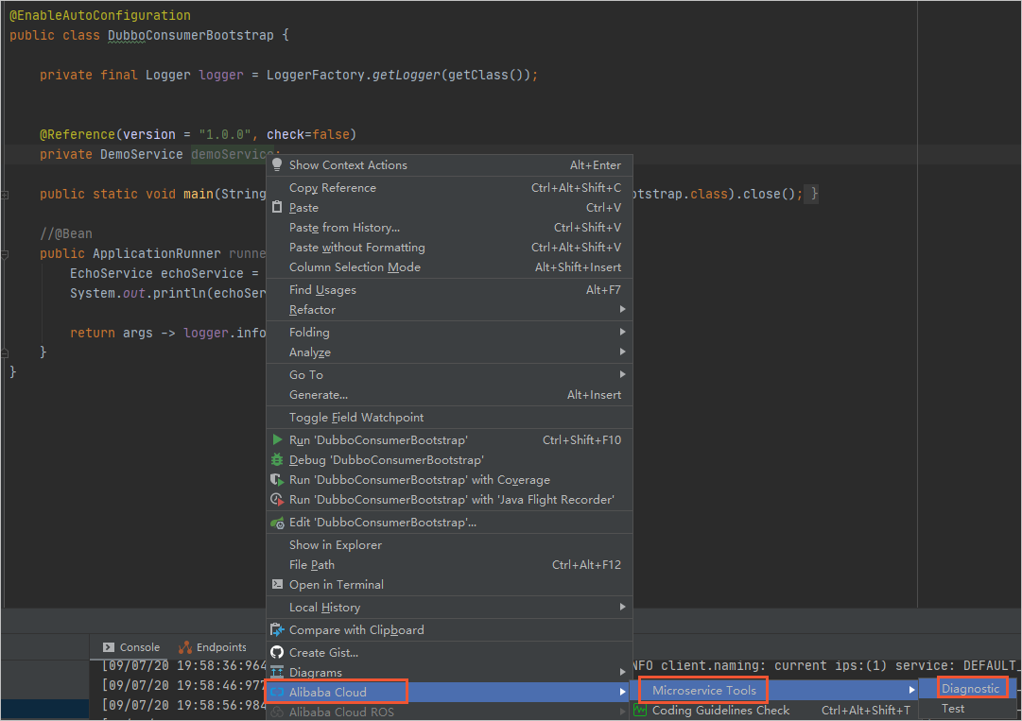Image resolution: width=1022 pixels, height=721 pixels.
Task: Switch to the Console tab
Action: [131, 647]
